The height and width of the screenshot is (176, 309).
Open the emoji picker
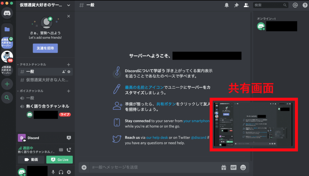(243, 167)
